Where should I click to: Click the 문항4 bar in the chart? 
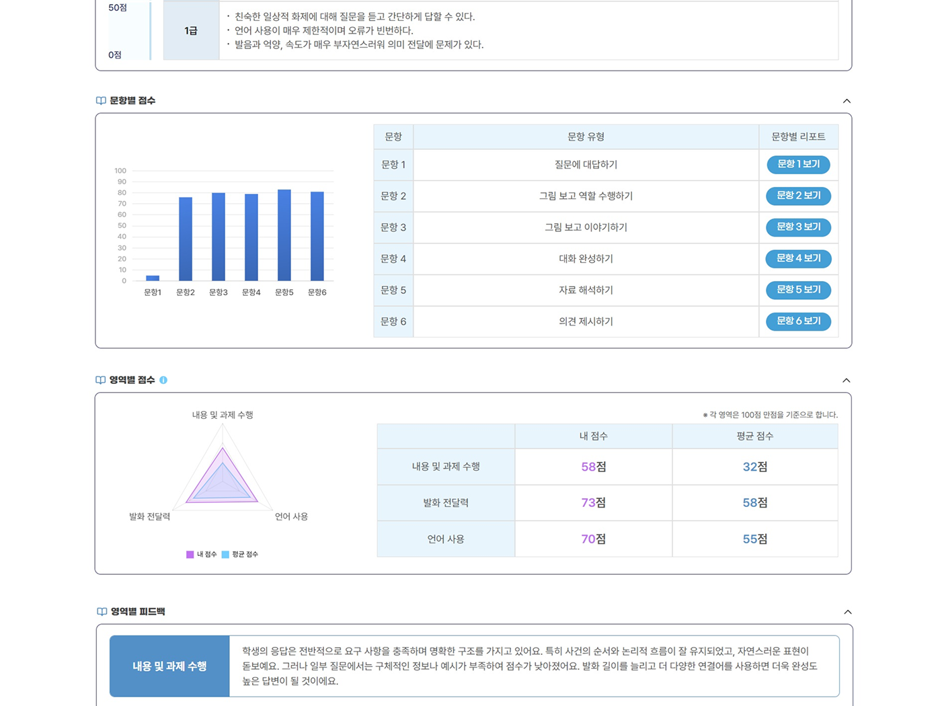coord(251,237)
